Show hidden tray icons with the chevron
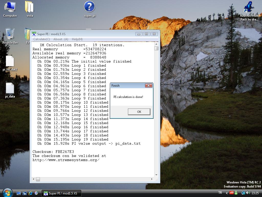Screen dimensions: 262x197 (227, 193)
